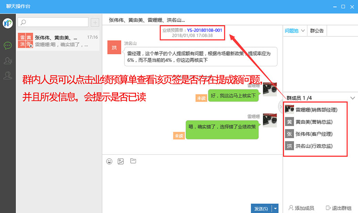This screenshot has height=213, width=358.
Task: Click the search magnifier icon
Action: [23, 22]
